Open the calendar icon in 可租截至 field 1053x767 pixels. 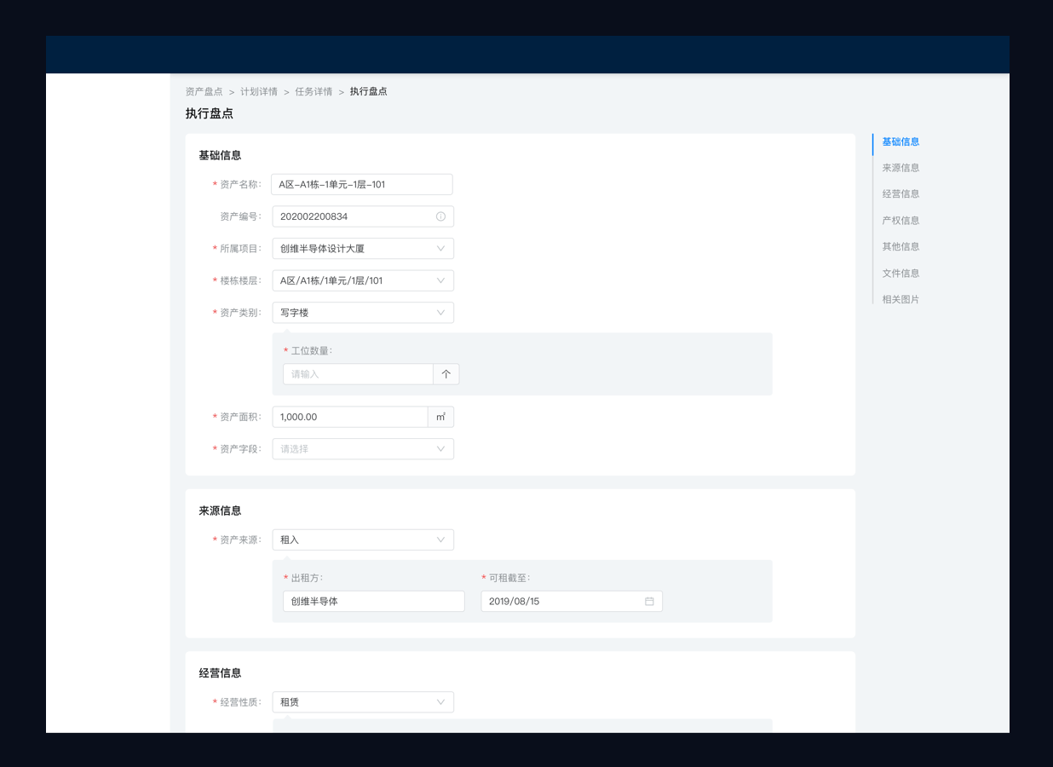(x=650, y=601)
